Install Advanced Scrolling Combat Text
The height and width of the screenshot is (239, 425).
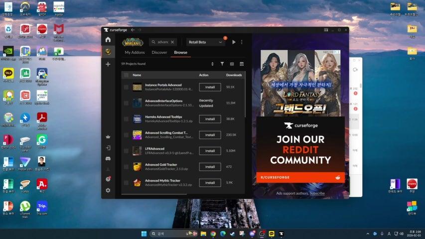pyautogui.click(x=210, y=135)
